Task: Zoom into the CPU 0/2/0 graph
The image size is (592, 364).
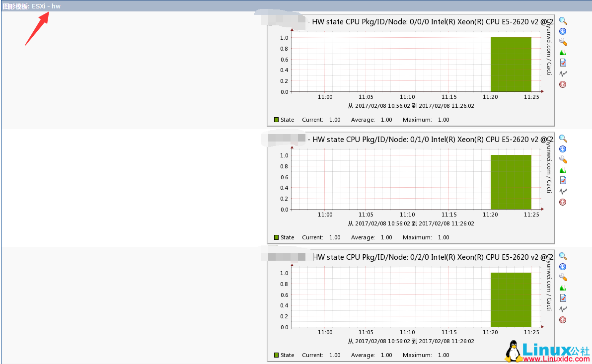Action: coord(562,256)
